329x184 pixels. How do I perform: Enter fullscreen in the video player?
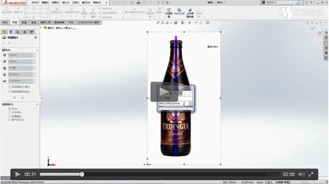[x=311, y=174]
